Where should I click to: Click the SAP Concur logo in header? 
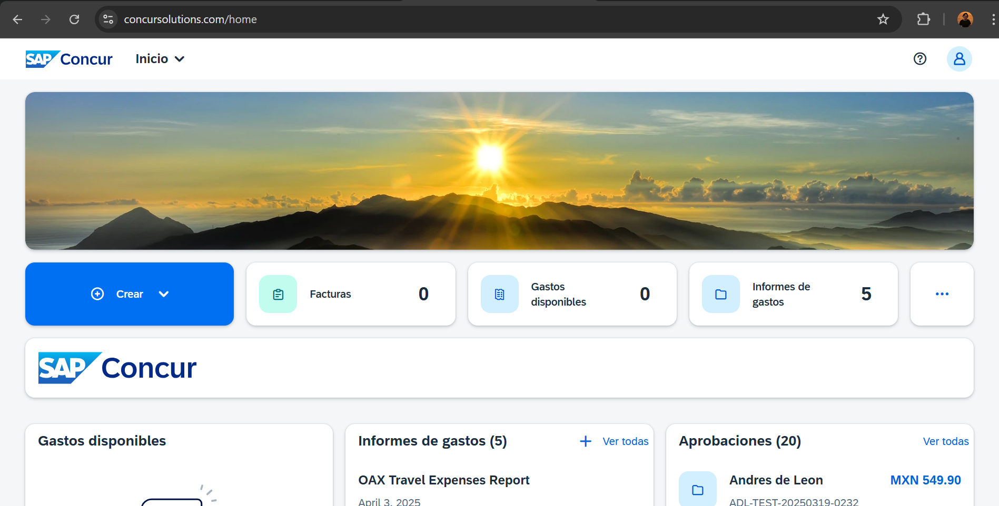(69, 59)
